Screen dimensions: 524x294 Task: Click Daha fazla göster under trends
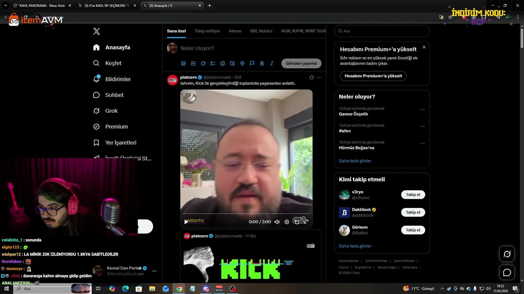(355, 161)
